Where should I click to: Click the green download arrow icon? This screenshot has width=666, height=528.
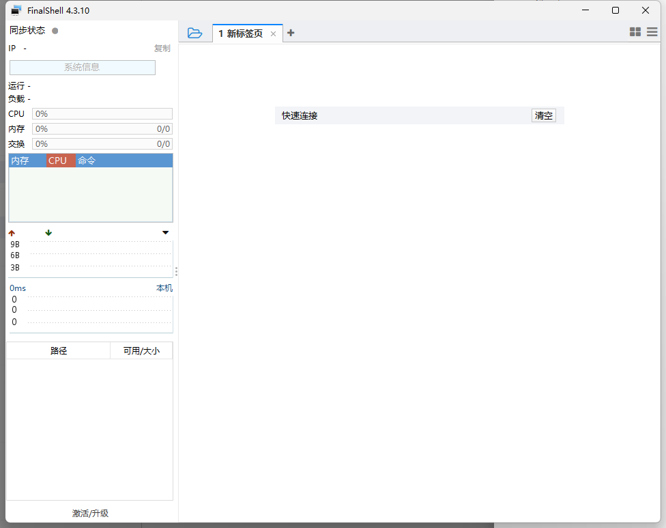pyautogui.click(x=48, y=233)
